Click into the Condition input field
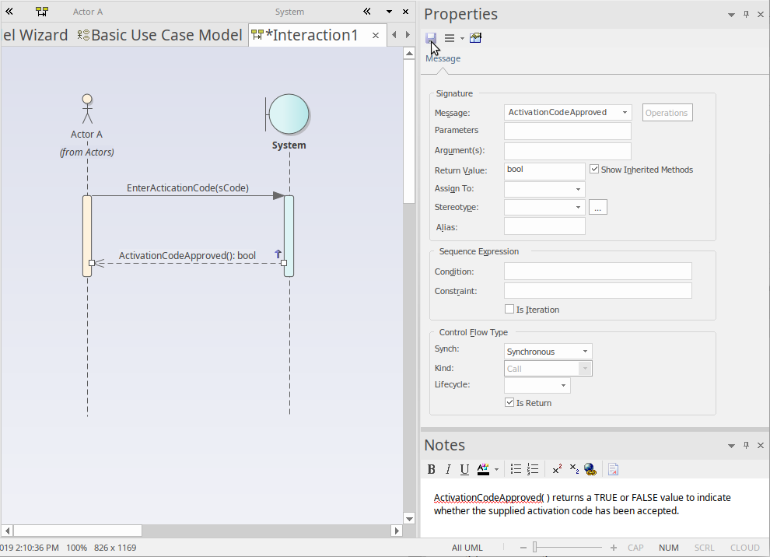770x557 pixels. [597, 271]
